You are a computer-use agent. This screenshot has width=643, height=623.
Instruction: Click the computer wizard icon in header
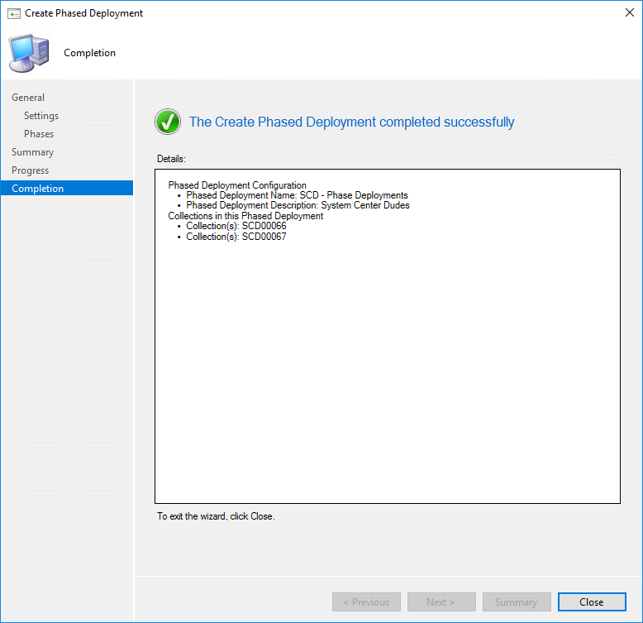point(29,53)
